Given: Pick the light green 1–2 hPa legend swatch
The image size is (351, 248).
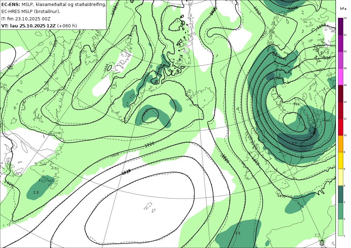Looking at the screenshot, I should tap(341, 227).
